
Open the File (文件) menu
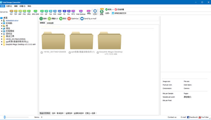pos(2,6)
